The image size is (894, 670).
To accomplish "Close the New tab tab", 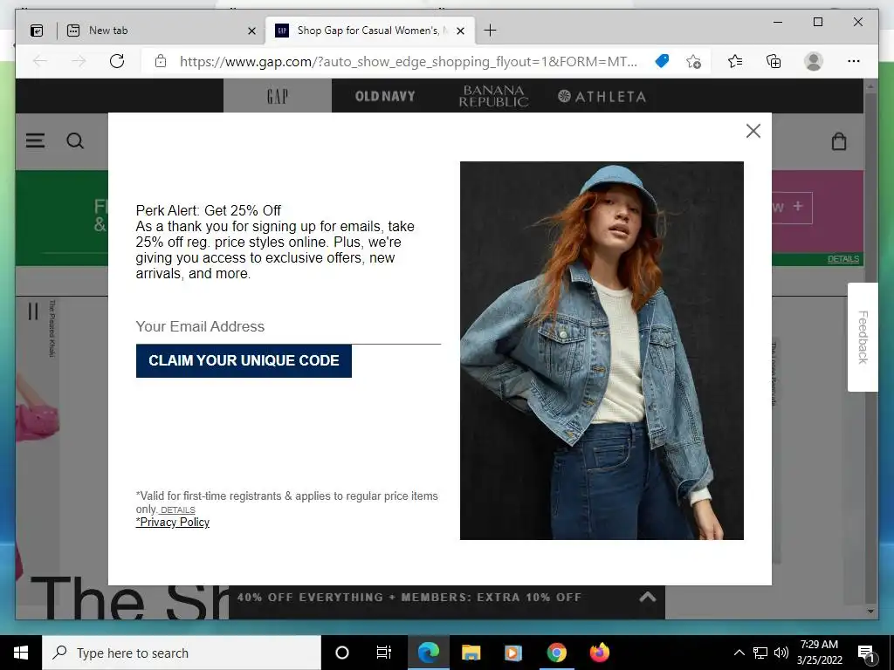I will pyautogui.click(x=251, y=31).
